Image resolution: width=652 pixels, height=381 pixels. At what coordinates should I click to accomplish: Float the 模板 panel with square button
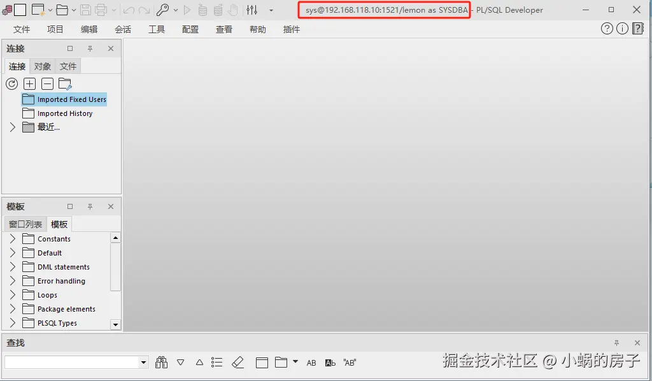70,206
